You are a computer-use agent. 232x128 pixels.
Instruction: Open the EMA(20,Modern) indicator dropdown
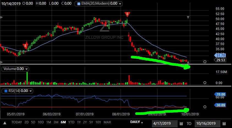coord(120,4)
